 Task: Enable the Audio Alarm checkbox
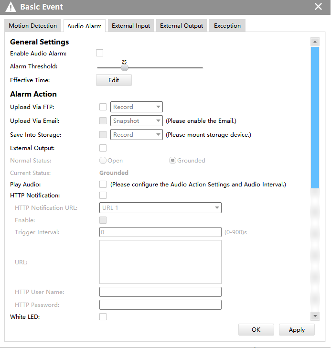pos(99,53)
